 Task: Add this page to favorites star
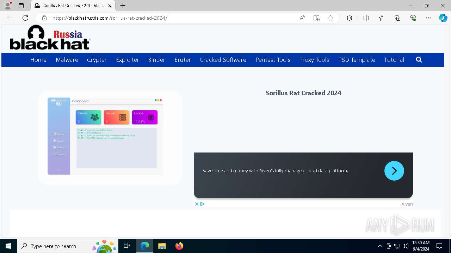click(x=330, y=18)
